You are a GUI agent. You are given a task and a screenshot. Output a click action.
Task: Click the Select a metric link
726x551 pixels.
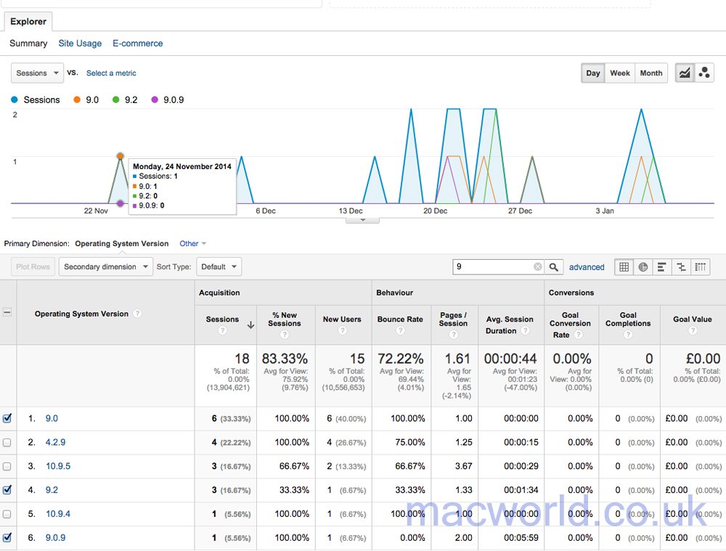click(110, 73)
